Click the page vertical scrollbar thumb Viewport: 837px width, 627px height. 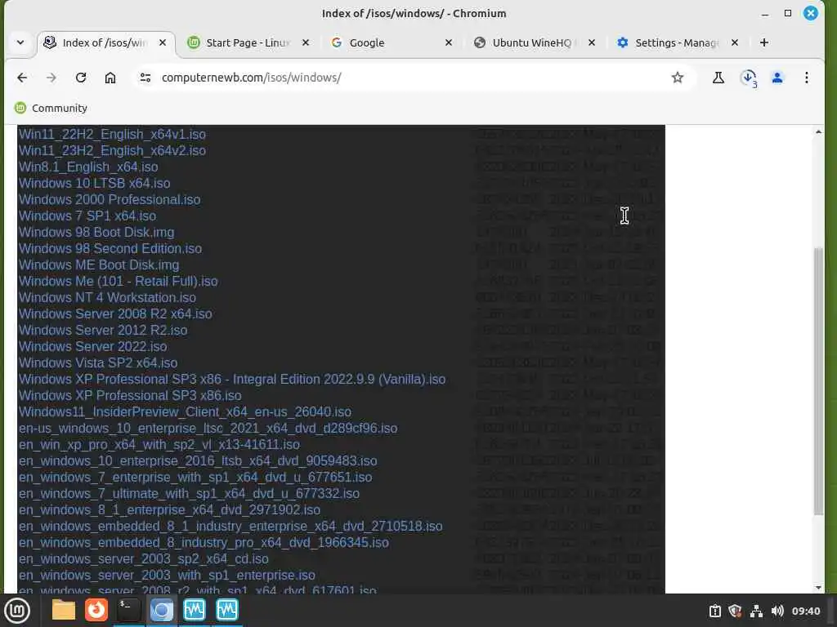pyautogui.click(x=818, y=381)
